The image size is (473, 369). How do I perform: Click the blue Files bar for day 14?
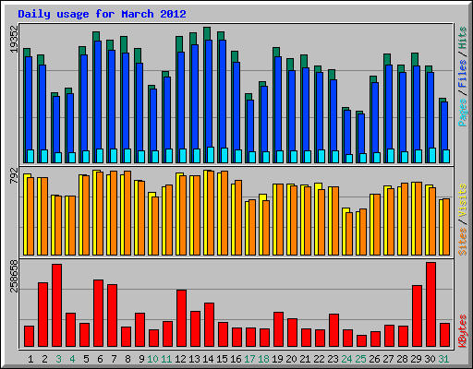tap(209, 94)
